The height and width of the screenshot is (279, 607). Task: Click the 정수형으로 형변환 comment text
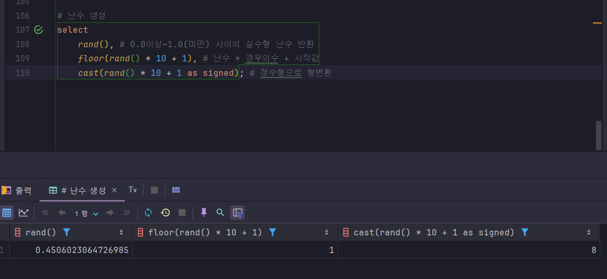[x=296, y=73]
